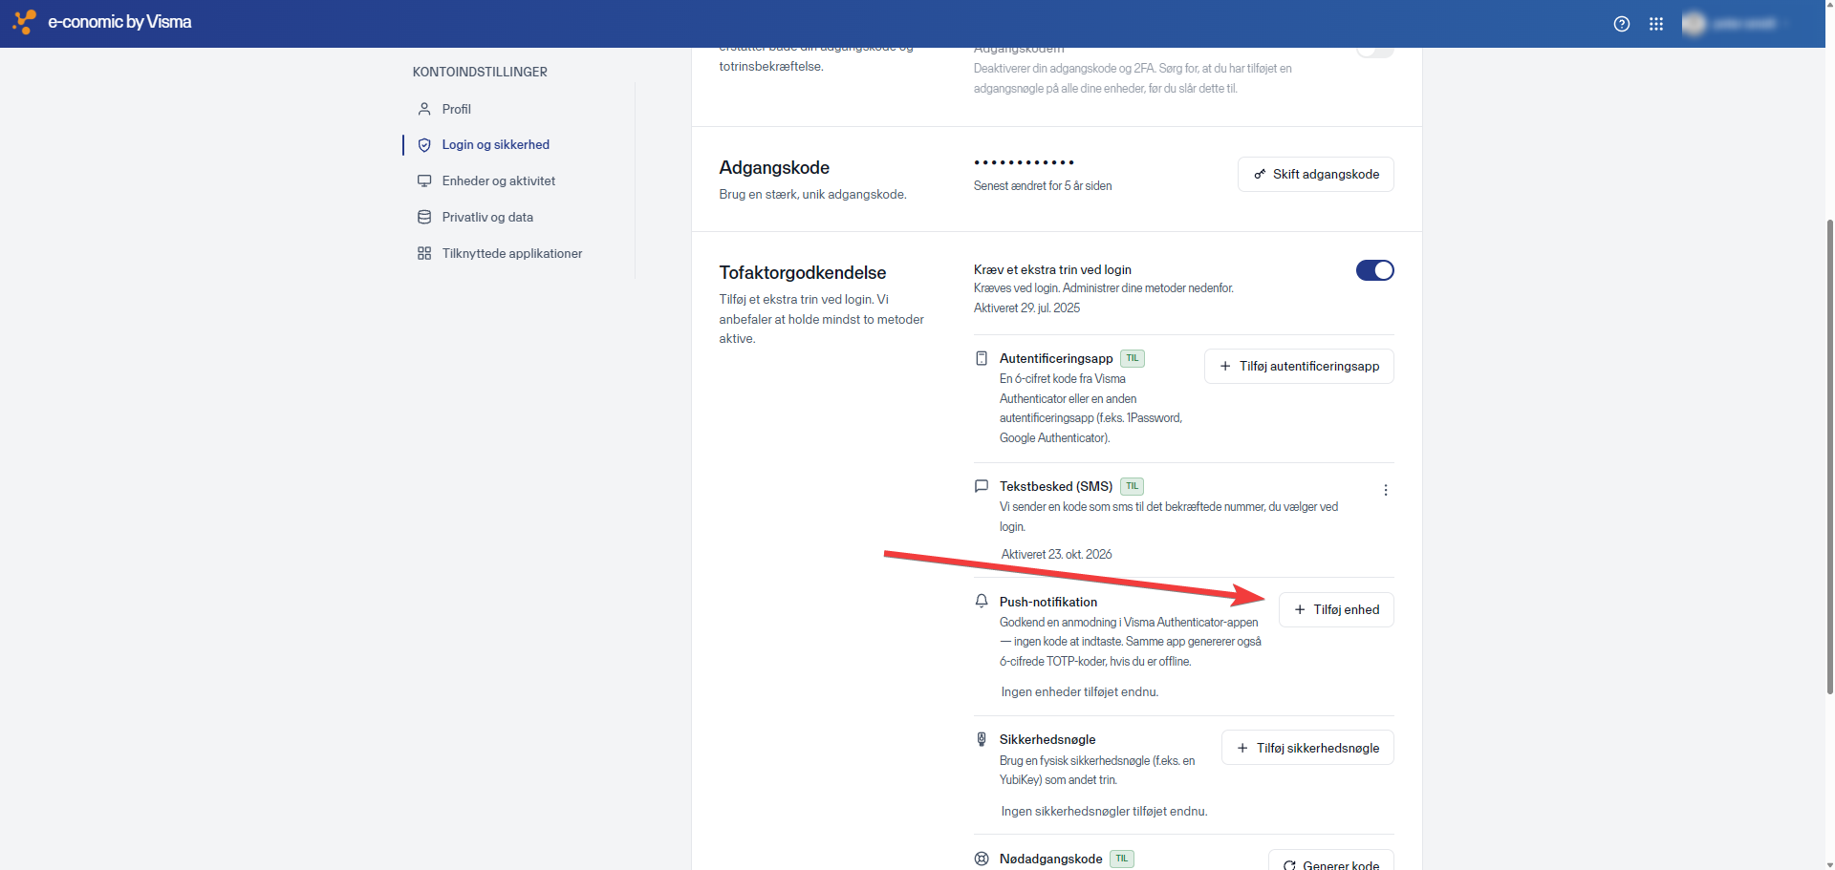The height and width of the screenshot is (870, 1835).
Task: Open Privatliv og data section
Action: coord(487,217)
